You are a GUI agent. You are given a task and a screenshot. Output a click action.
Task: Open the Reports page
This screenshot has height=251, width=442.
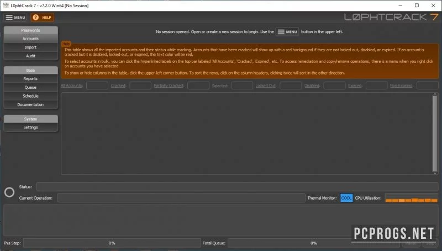pyautogui.click(x=31, y=78)
